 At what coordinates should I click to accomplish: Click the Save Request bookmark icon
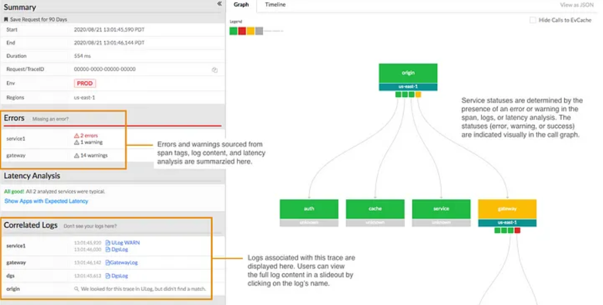pyautogui.click(x=6, y=20)
